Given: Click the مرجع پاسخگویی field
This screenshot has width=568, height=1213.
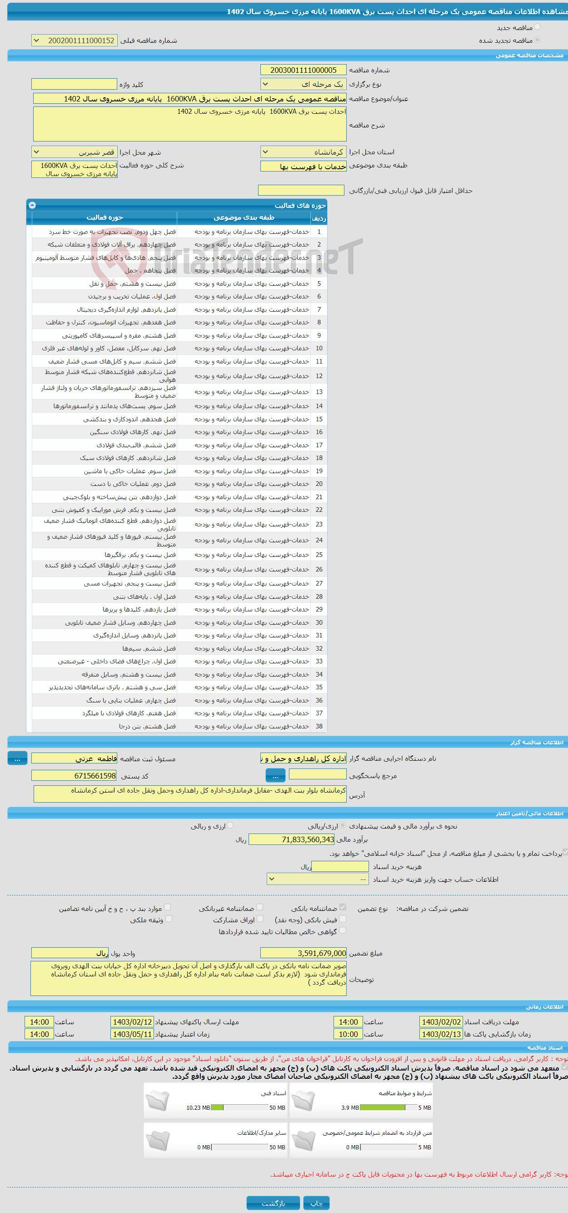Looking at the screenshot, I should 318,774.
